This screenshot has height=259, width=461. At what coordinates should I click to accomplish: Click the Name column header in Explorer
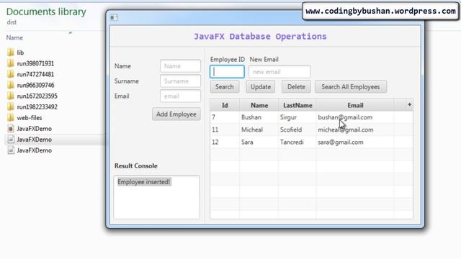coord(14,37)
